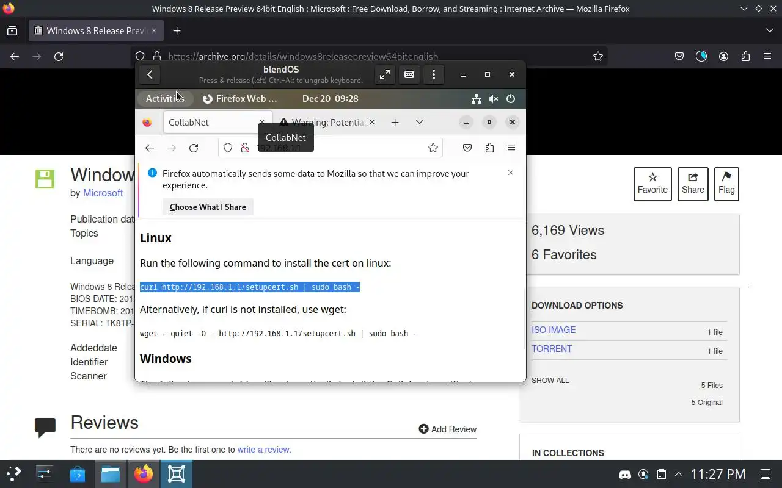This screenshot has width=782, height=488.
Task: Open Discover store from taskbar
Action: point(78,474)
